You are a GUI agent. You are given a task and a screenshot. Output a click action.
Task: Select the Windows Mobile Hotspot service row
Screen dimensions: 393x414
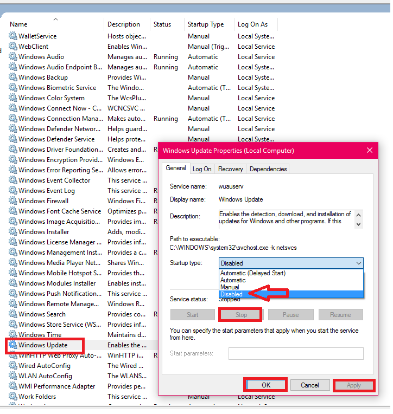pyautogui.click(x=83, y=273)
